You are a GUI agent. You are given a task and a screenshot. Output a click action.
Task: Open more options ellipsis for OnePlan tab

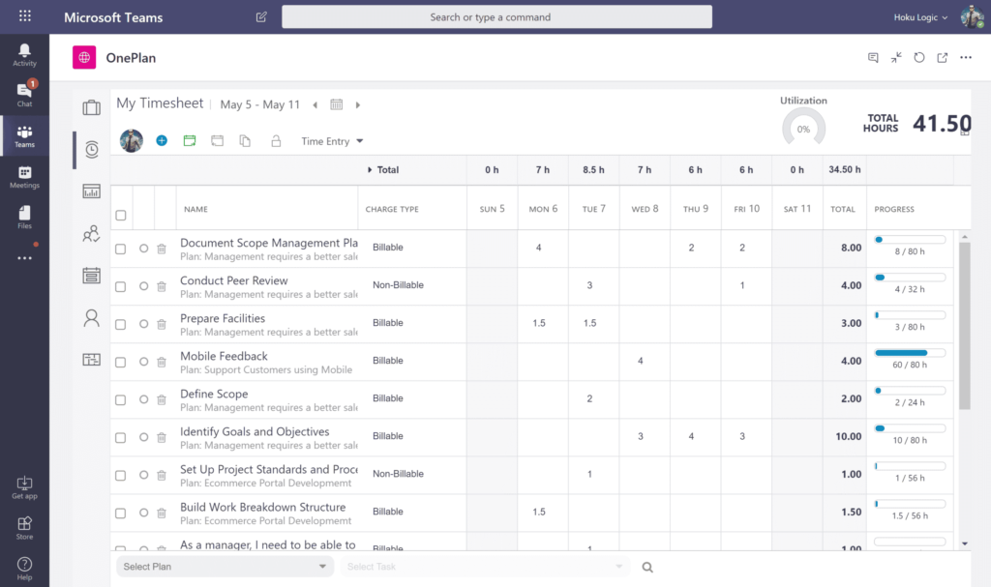pos(966,57)
